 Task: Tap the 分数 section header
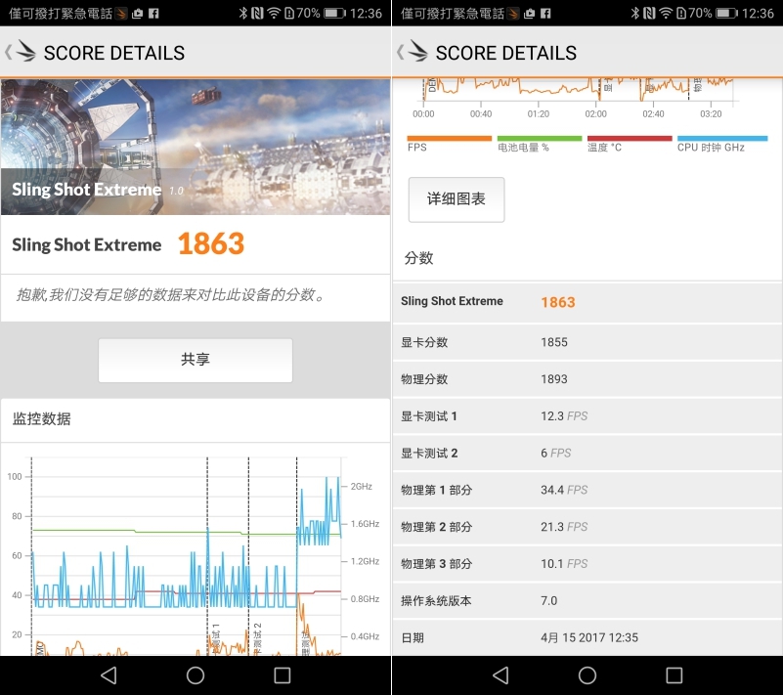[x=418, y=258]
